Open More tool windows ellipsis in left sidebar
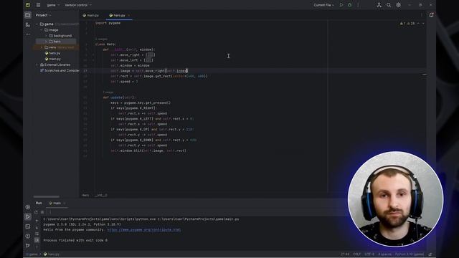The height and width of the screenshot is (258, 459). point(28,34)
